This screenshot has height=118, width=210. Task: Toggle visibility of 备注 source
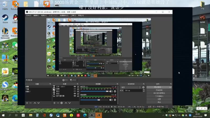click(x=75, y=91)
